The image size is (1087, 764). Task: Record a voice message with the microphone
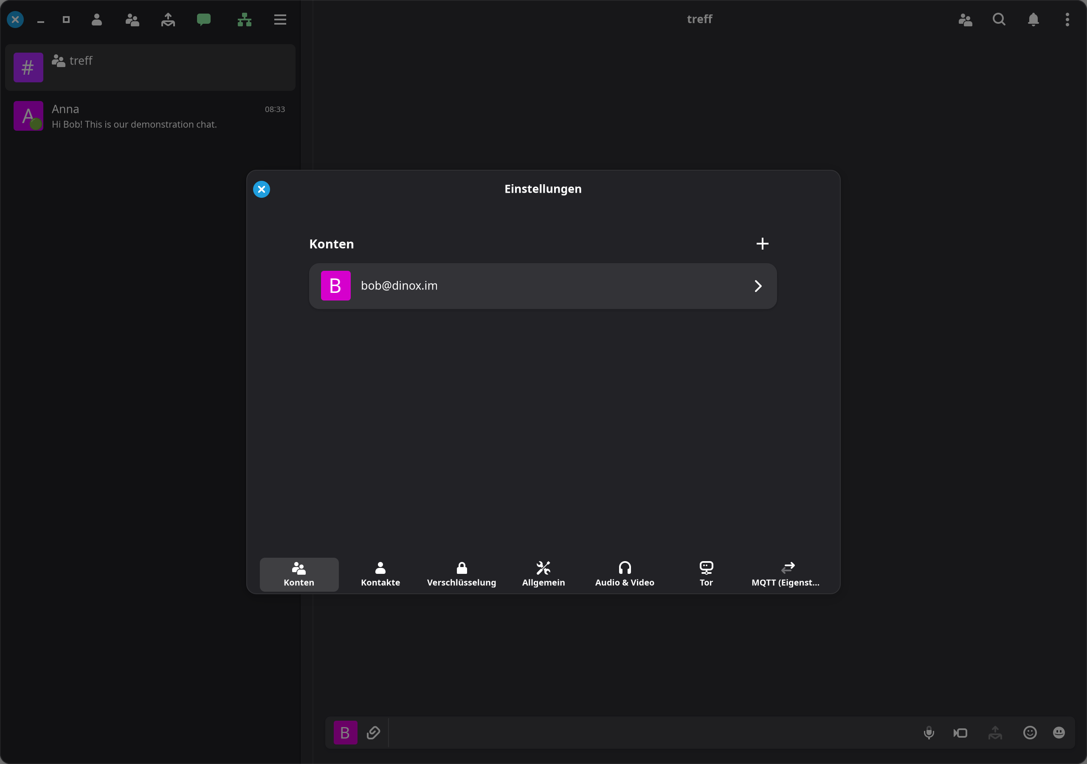(929, 733)
